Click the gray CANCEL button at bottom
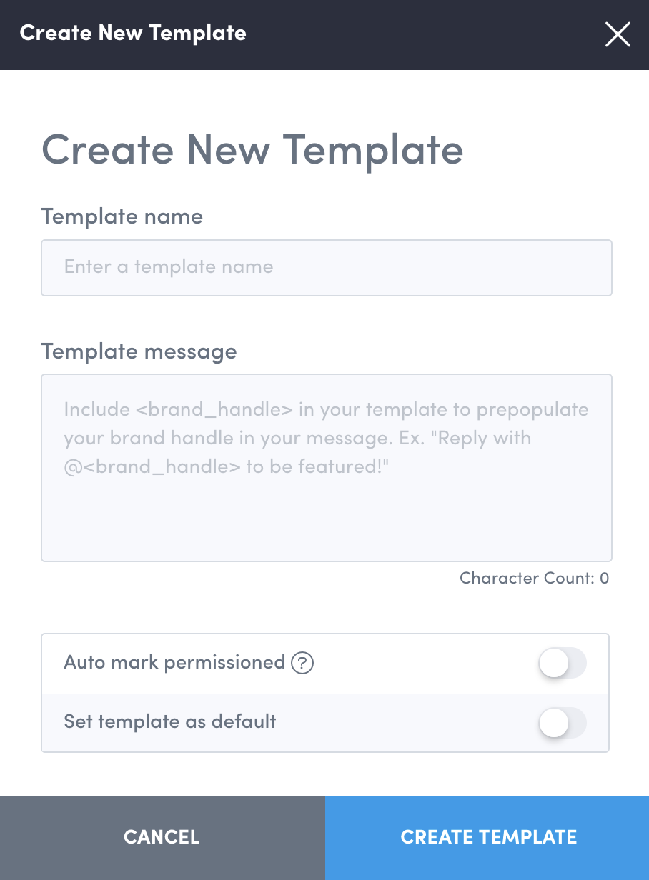 (162, 836)
